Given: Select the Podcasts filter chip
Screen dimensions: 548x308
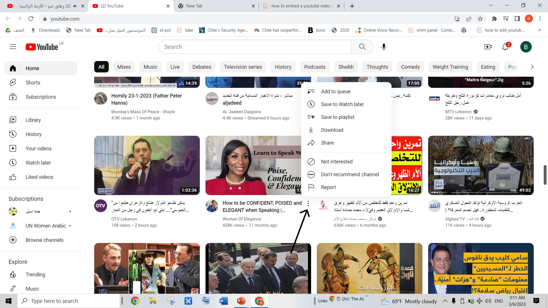Looking at the screenshot, I should pos(315,67).
